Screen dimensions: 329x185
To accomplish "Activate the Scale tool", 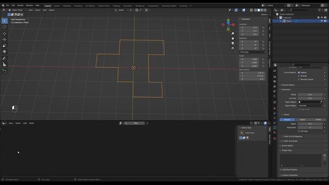I will pos(5,46).
